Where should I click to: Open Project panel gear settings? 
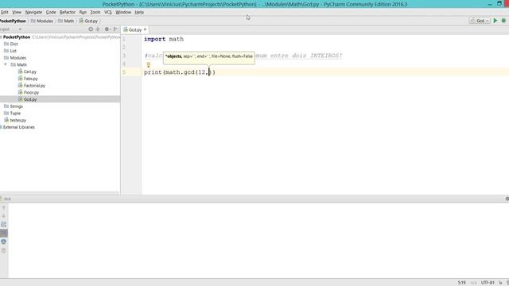point(107,29)
